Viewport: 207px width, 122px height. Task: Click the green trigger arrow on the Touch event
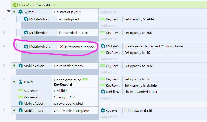point(14,82)
